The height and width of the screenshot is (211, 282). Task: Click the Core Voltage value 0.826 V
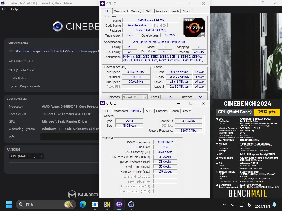[x=170, y=35]
